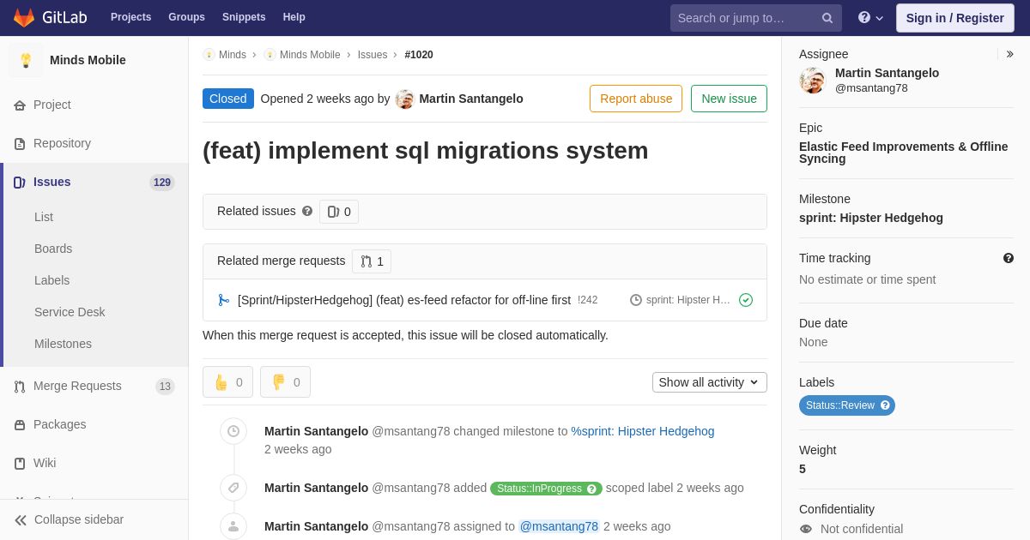Click the Closed status badge
Screen dimensions: 1030x540
[228, 99]
